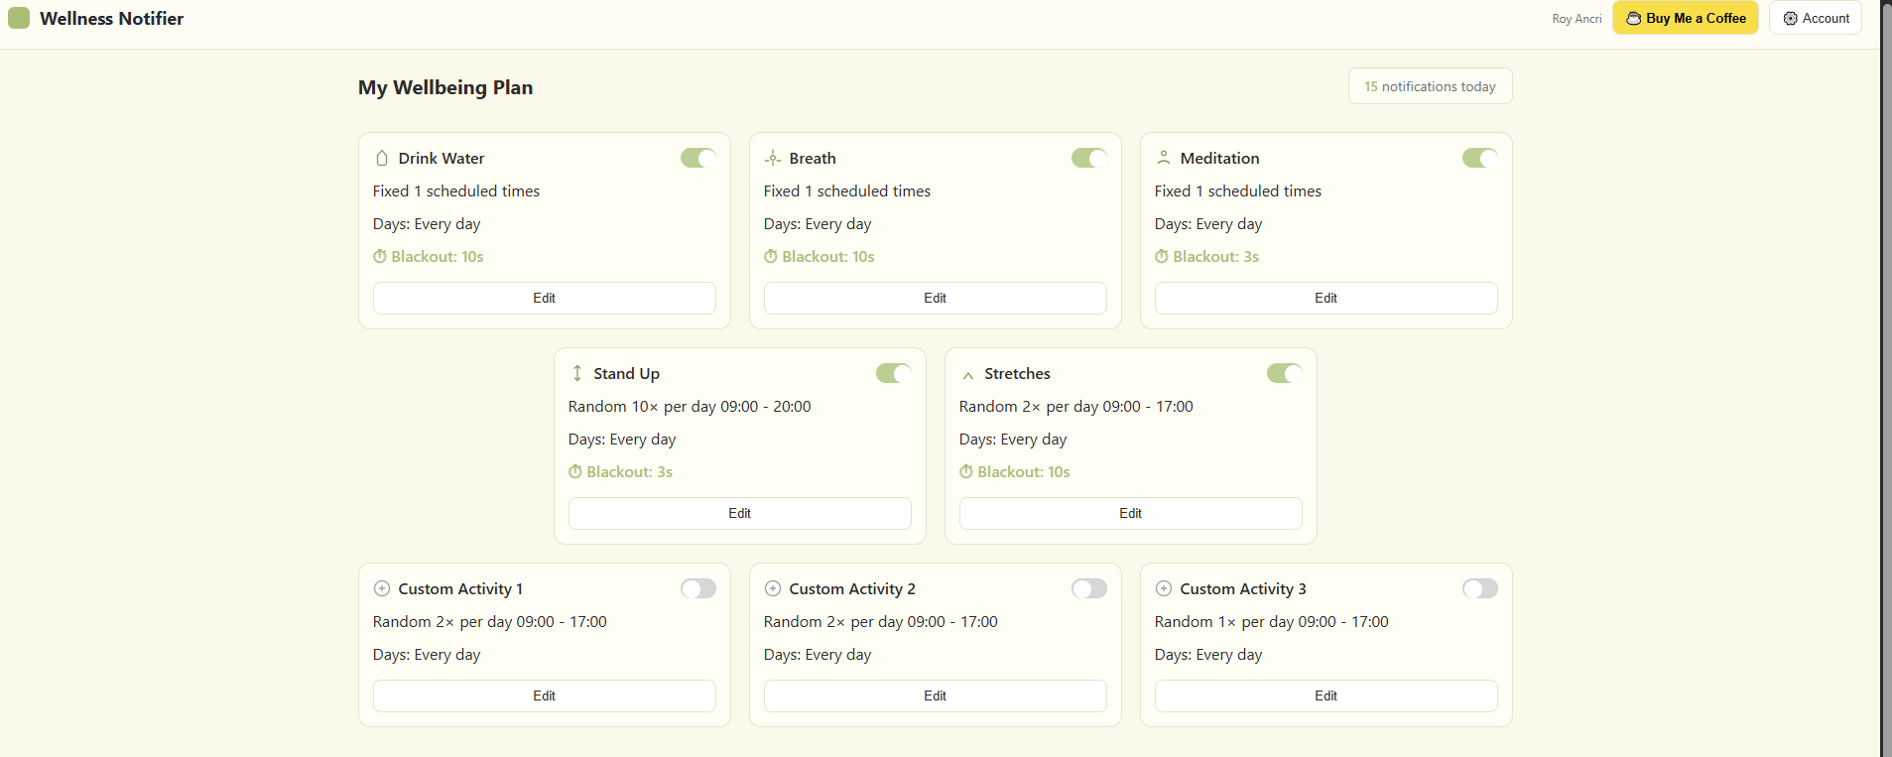Click the Drink Water blackout timer icon

point(380,256)
